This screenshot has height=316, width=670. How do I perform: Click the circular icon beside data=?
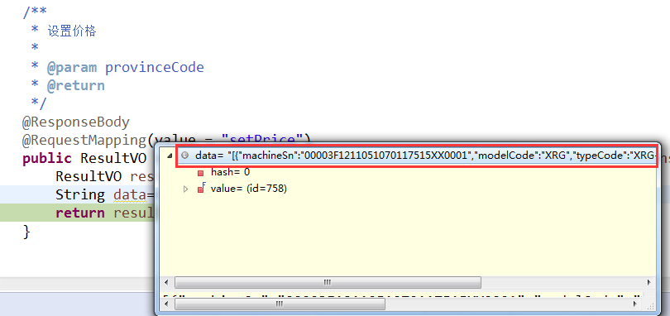184,156
